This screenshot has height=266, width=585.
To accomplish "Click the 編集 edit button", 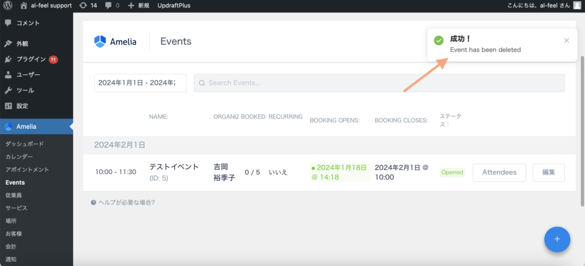I will pyautogui.click(x=548, y=172).
